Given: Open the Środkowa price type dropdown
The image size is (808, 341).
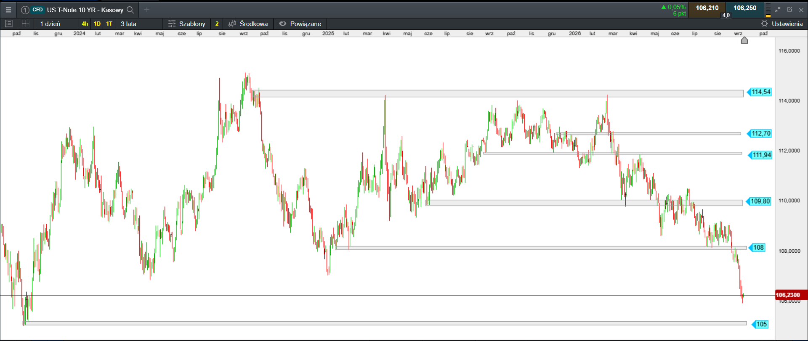Looking at the screenshot, I should point(248,24).
